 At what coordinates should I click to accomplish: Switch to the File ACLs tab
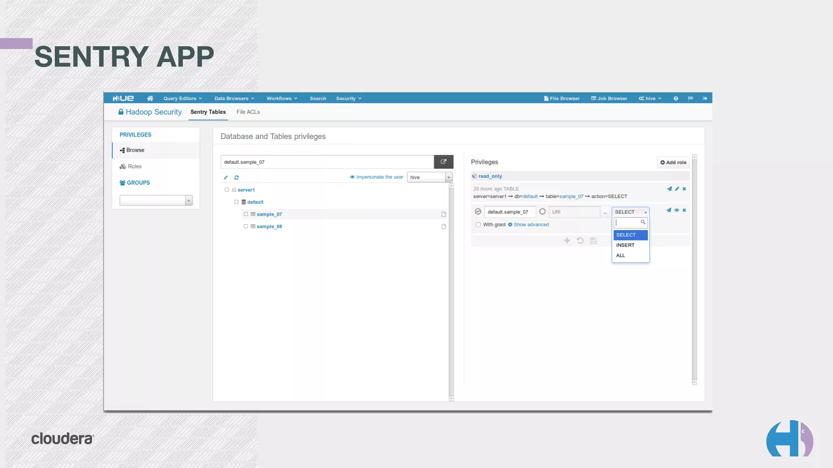(x=248, y=112)
